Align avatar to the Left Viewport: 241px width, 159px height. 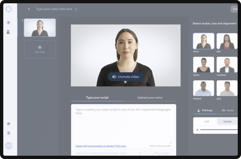tap(207, 121)
